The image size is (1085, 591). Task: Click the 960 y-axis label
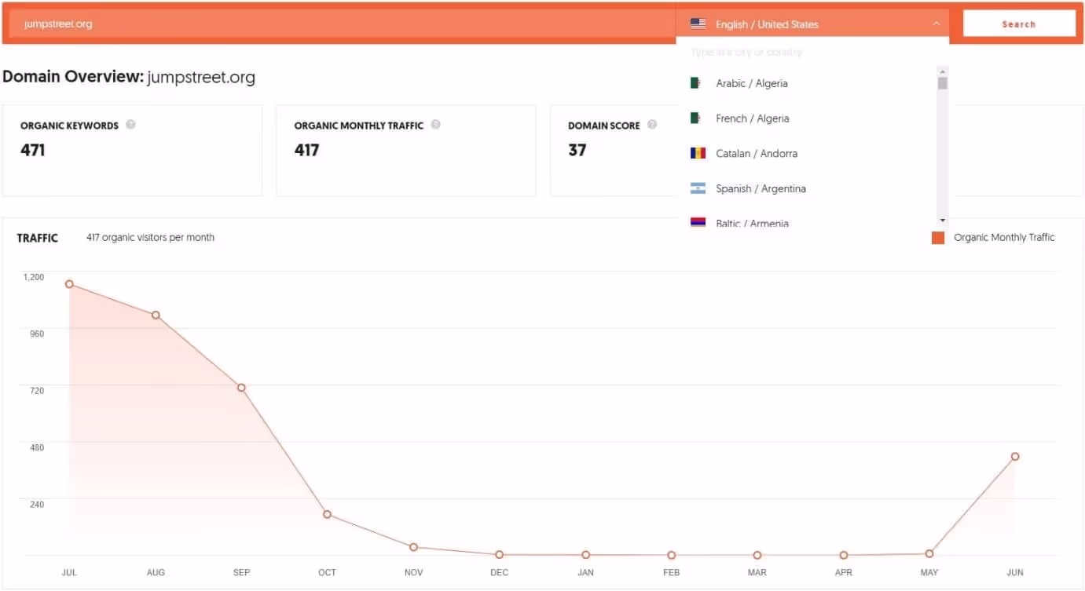click(x=37, y=334)
